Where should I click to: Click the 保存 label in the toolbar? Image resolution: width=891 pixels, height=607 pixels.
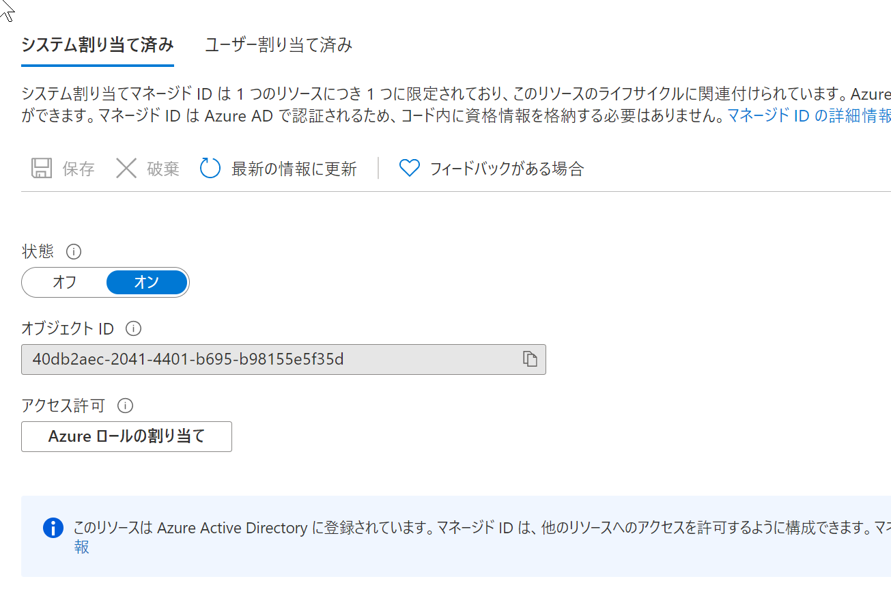pyautogui.click(x=79, y=169)
